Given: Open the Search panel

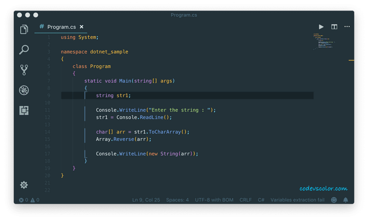Looking at the screenshot, I should [x=24, y=50].
